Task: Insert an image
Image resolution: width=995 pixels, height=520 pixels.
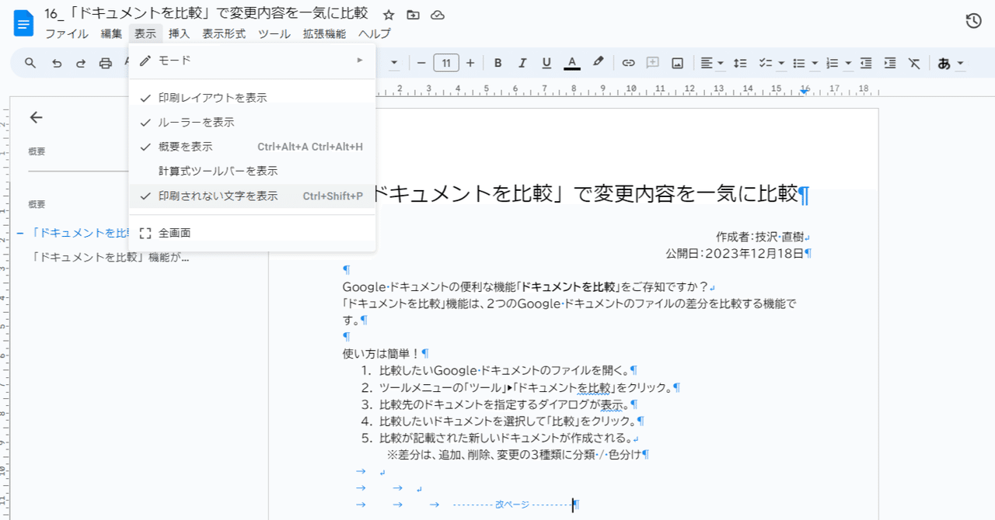Action: pyautogui.click(x=677, y=63)
